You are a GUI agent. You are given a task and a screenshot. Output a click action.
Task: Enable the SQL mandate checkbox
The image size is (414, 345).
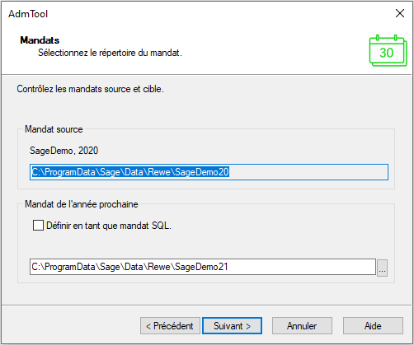(x=38, y=226)
